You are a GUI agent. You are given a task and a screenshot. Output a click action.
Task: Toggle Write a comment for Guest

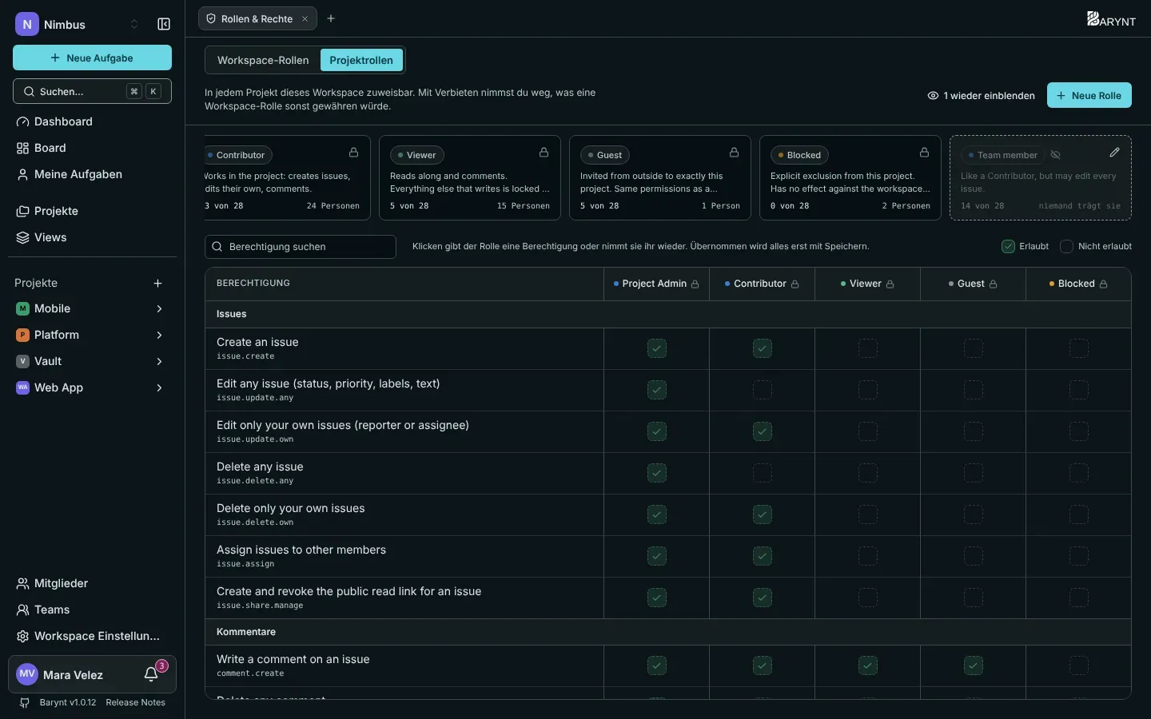pyautogui.click(x=974, y=665)
